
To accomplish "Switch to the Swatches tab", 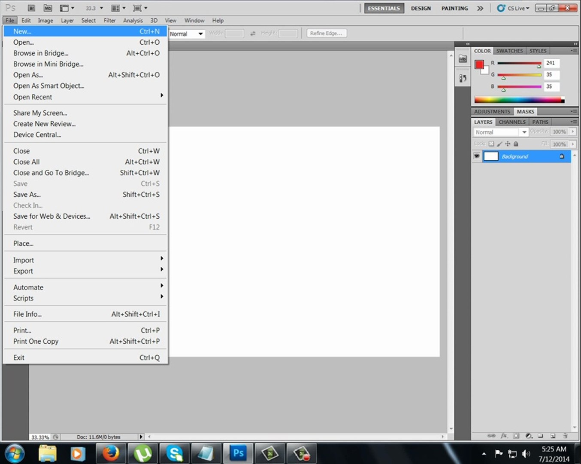I will click(509, 51).
